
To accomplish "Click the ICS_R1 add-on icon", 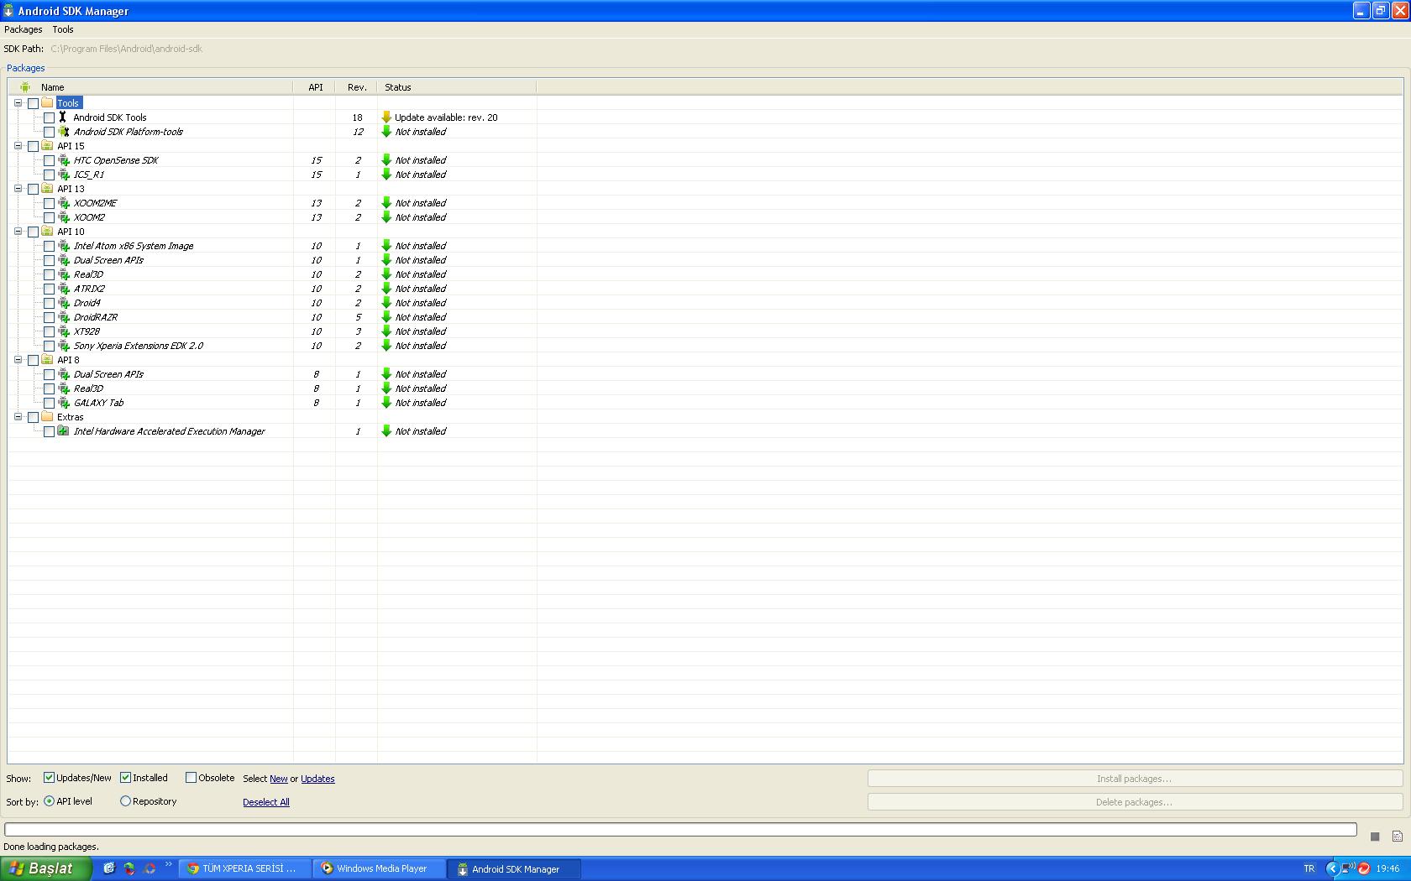I will (63, 175).
